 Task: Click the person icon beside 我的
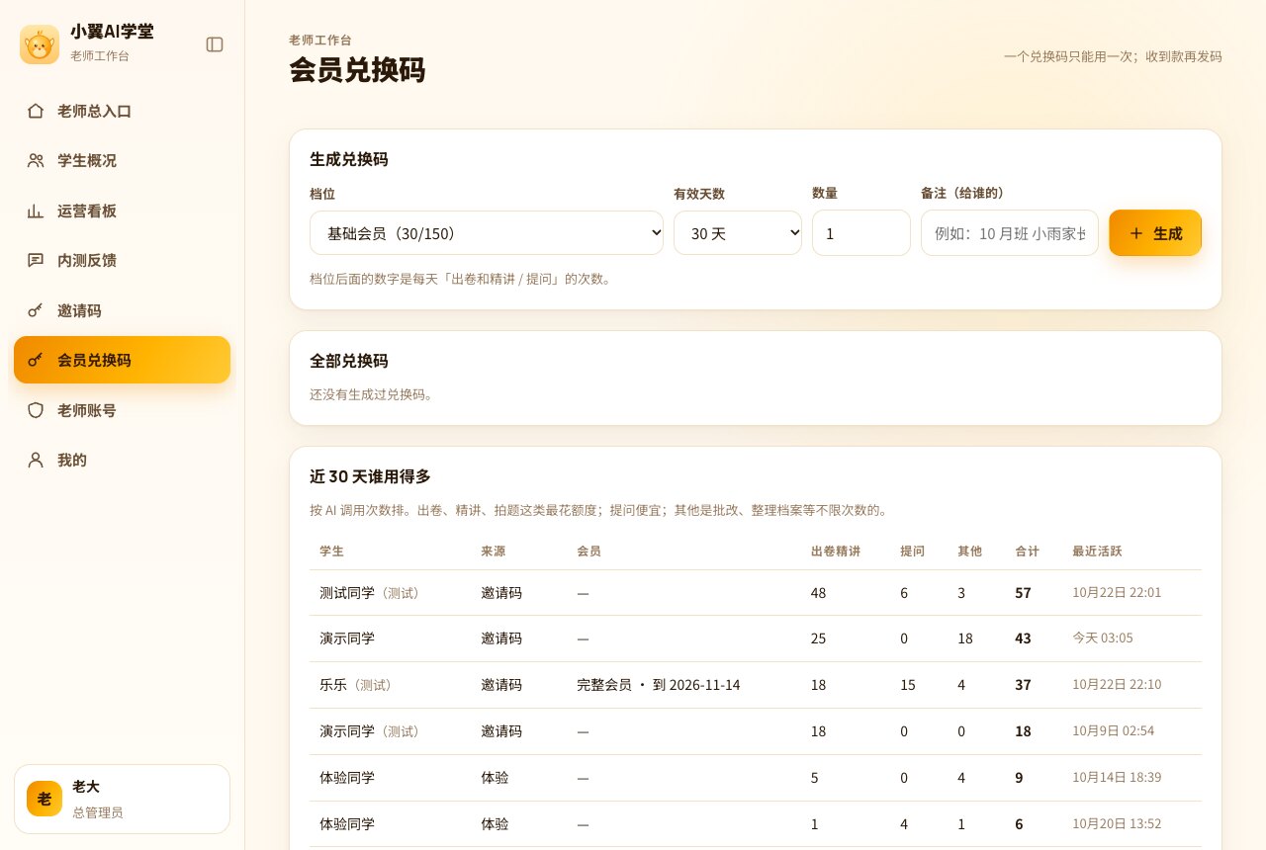pos(36,460)
